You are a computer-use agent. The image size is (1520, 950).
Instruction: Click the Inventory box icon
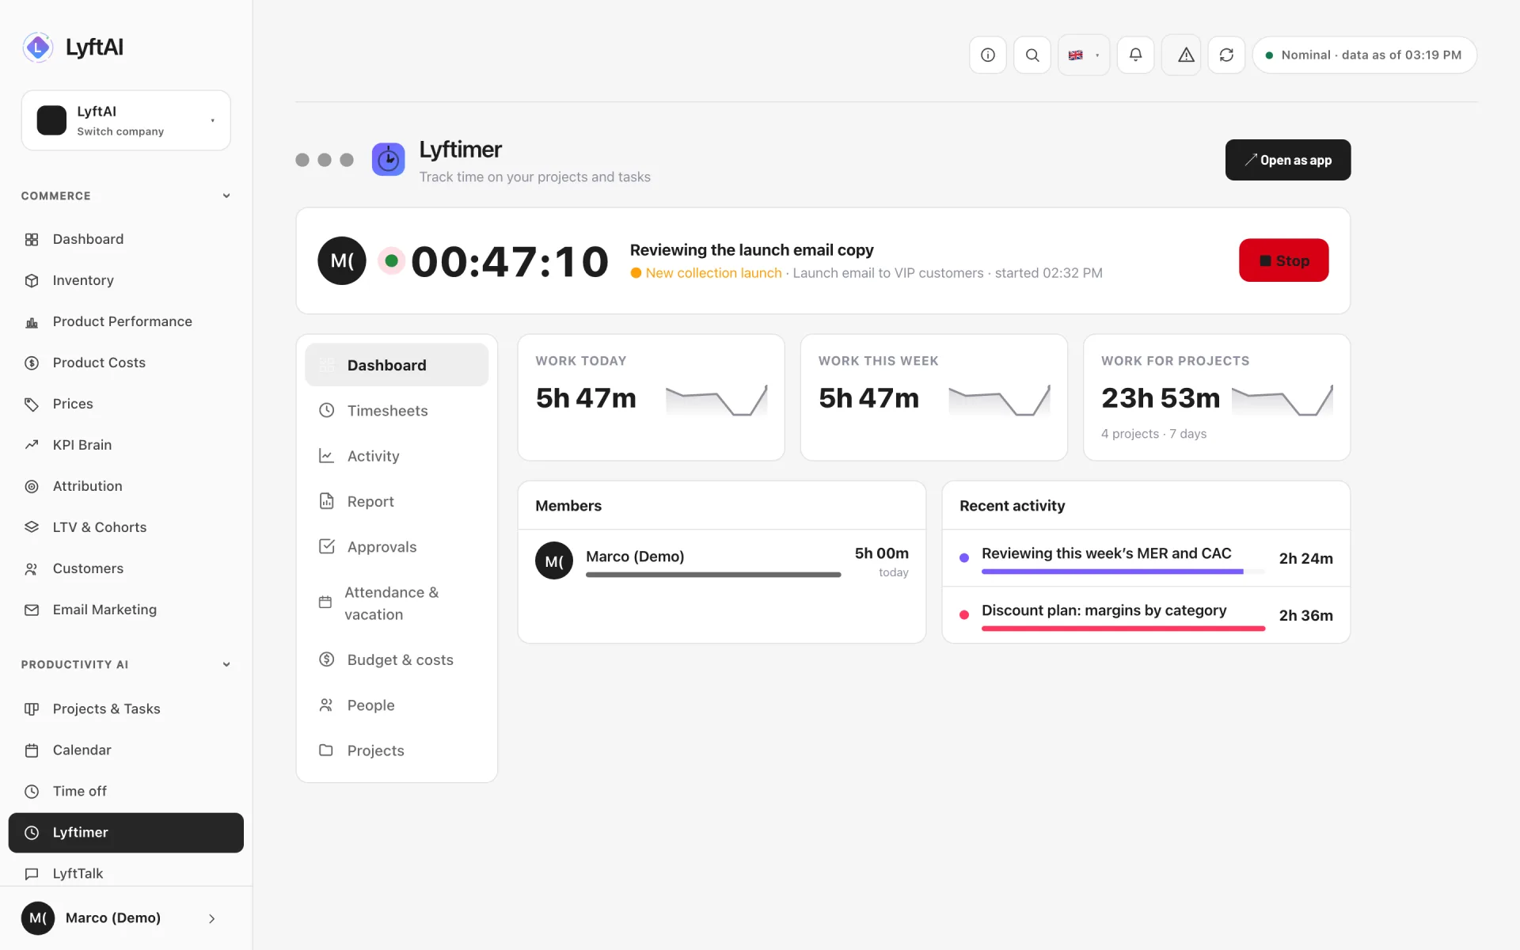32,280
